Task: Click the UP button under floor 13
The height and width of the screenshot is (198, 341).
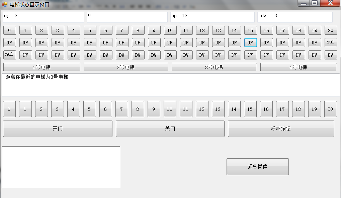Action: (x=218, y=43)
